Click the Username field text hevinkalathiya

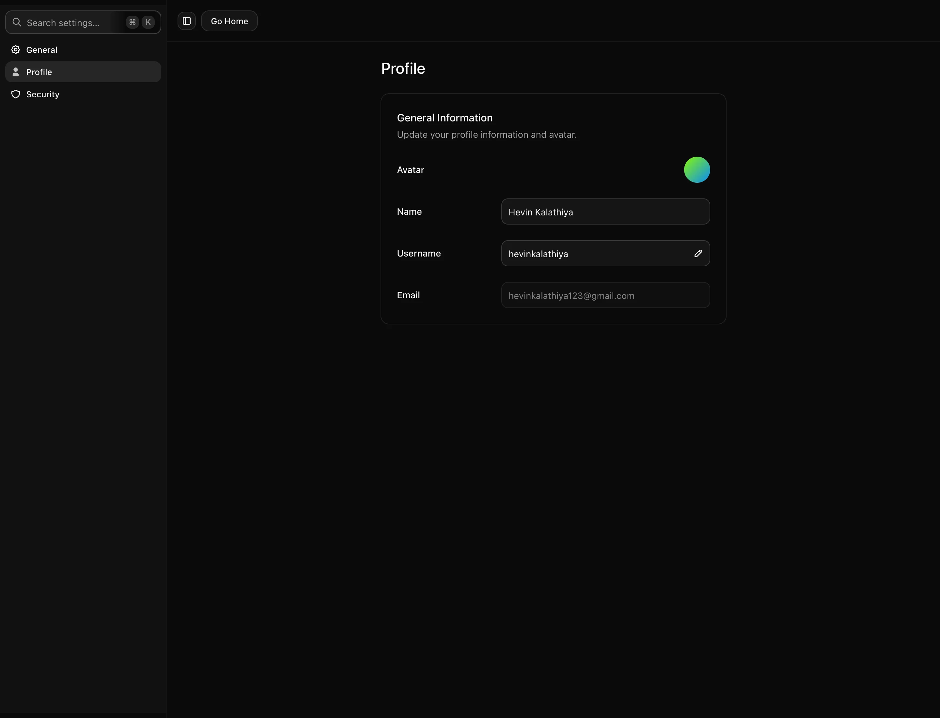tap(538, 254)
